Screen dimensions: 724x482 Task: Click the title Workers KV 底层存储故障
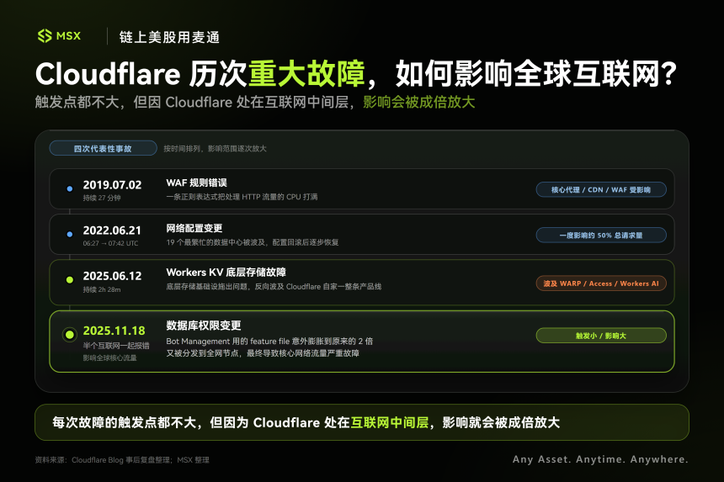[x=226, y=273]
